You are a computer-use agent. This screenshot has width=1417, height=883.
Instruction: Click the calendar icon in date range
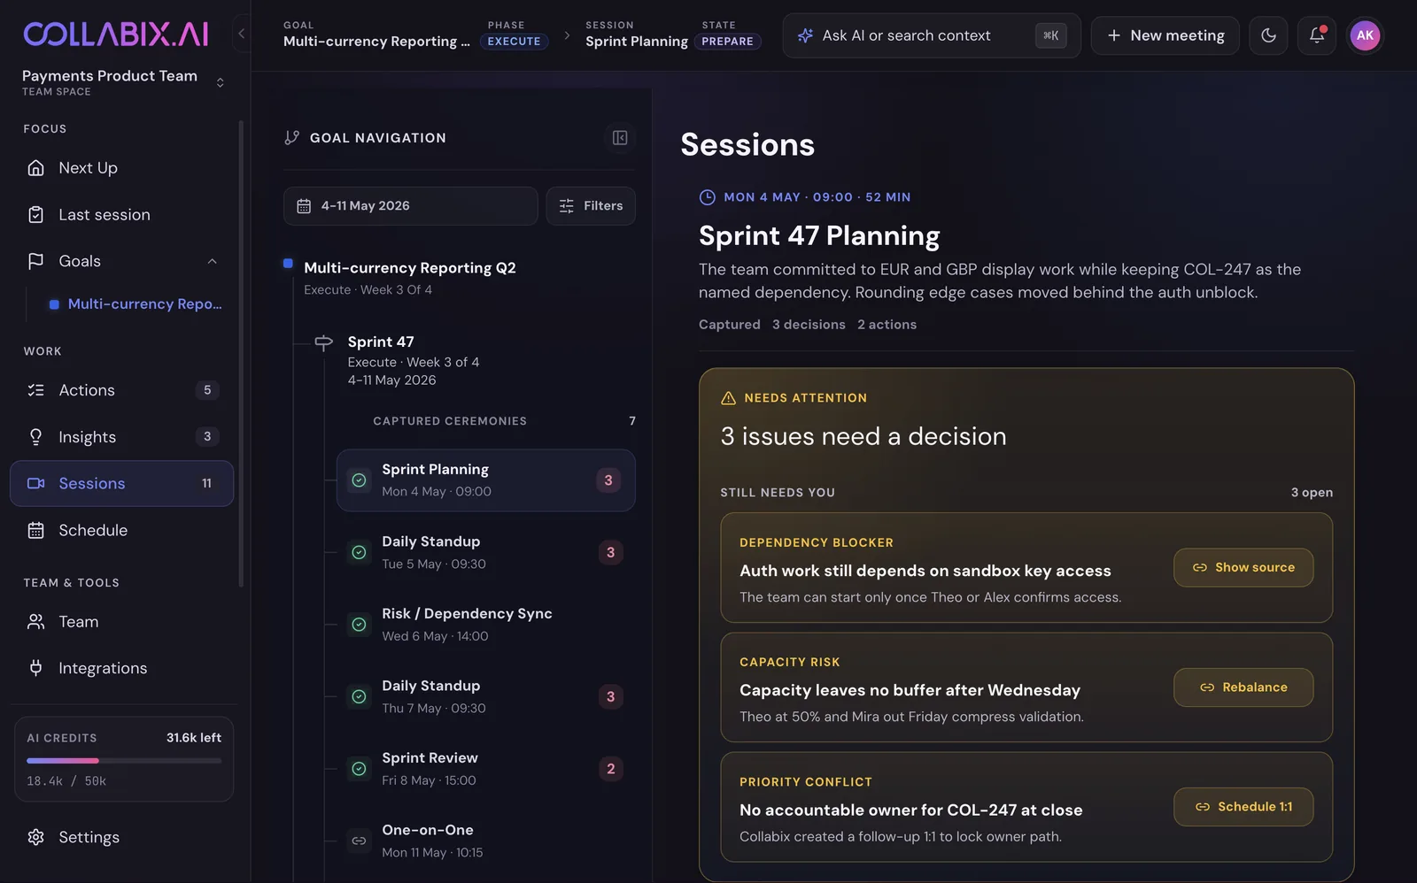pyautogui.click(x=304, y=206)
